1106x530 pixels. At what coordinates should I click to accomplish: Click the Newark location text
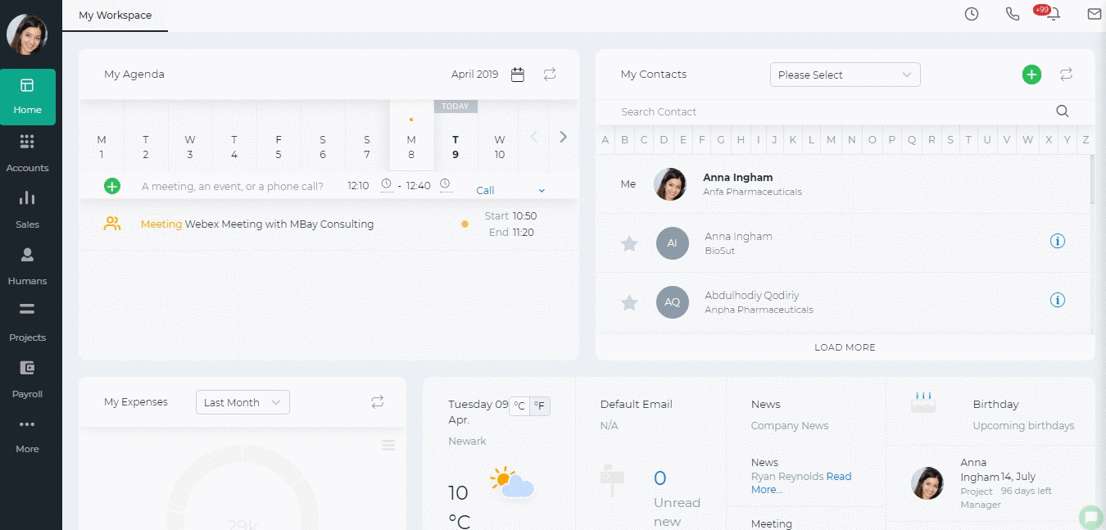(467, 442)
